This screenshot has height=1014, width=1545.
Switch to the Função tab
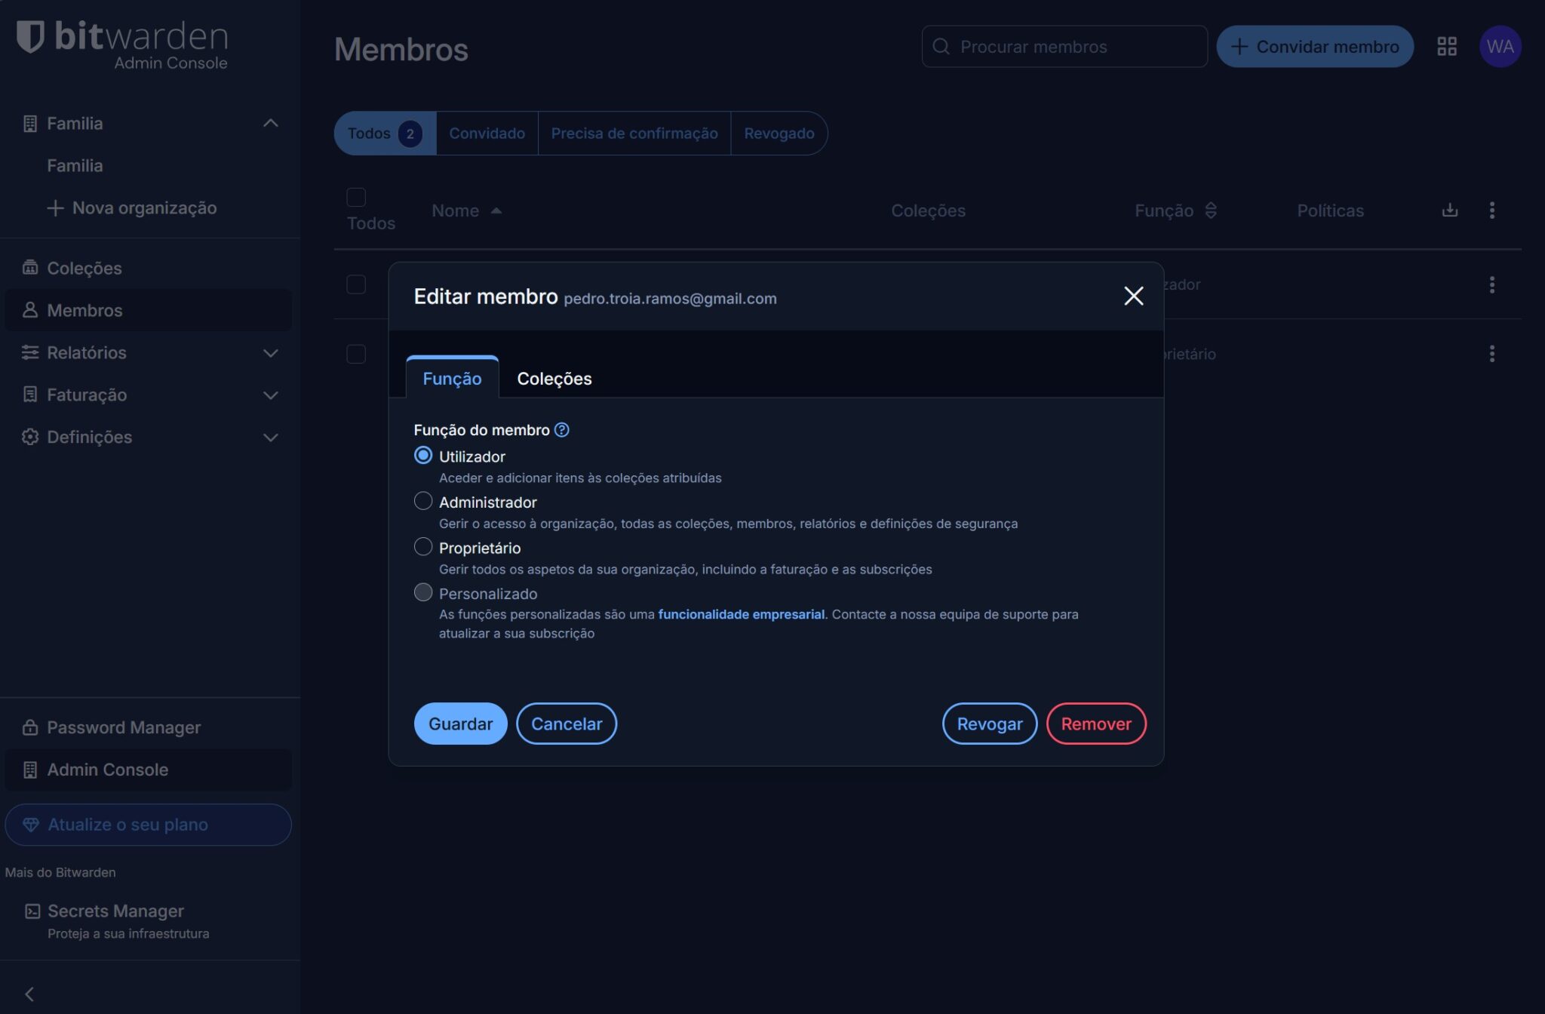pos(452,378)
